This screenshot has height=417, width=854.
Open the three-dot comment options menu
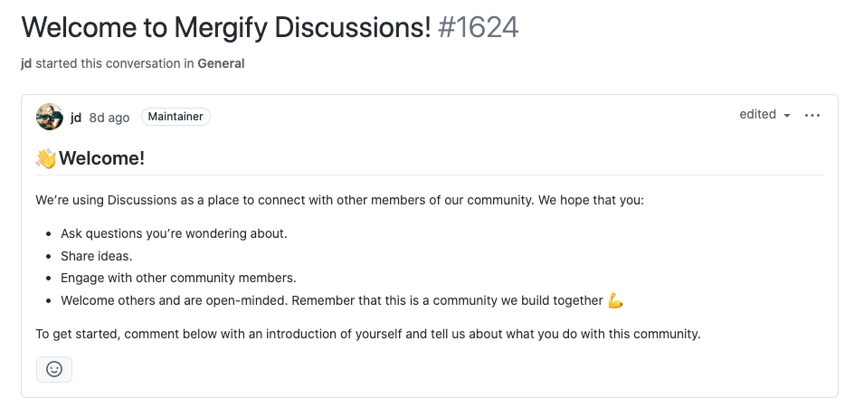812,116
